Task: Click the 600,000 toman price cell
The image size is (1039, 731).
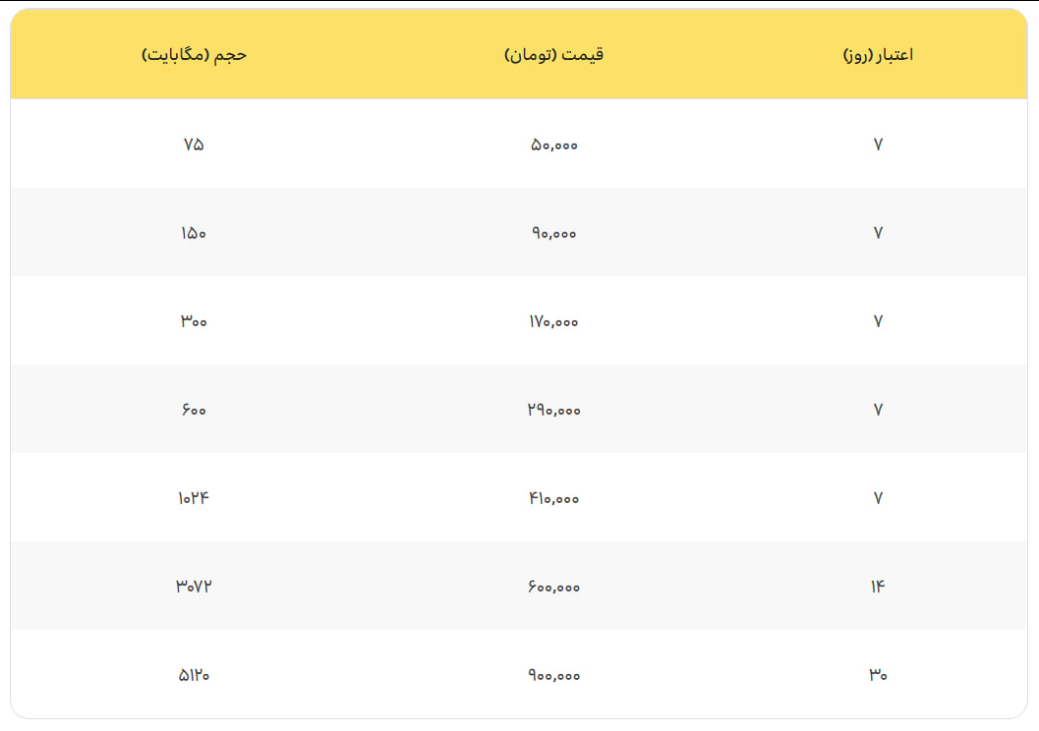Action: point(554,587)
